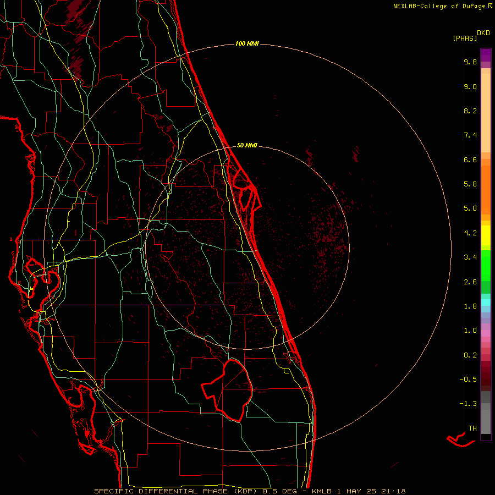
Task: Select the 7.4 value on the legend
Action: click(x=470, y=135)
